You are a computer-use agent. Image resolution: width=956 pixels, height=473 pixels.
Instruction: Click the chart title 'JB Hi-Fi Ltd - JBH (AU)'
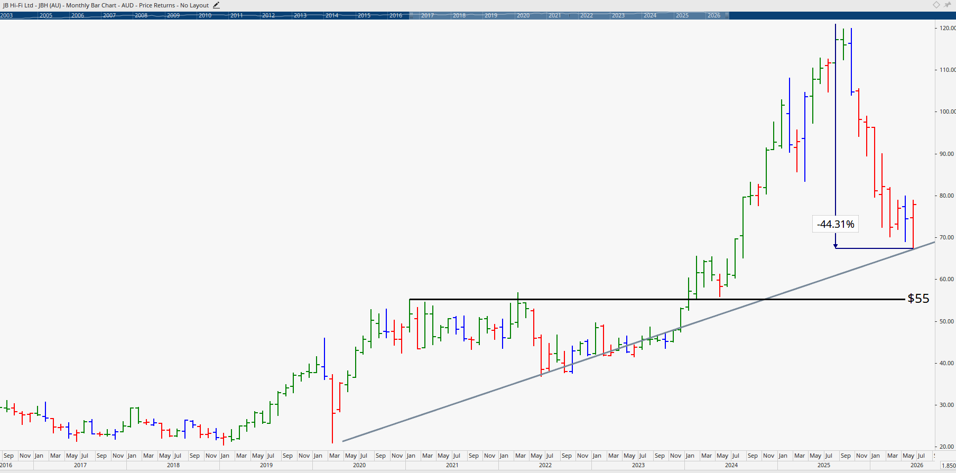point(33,5)
